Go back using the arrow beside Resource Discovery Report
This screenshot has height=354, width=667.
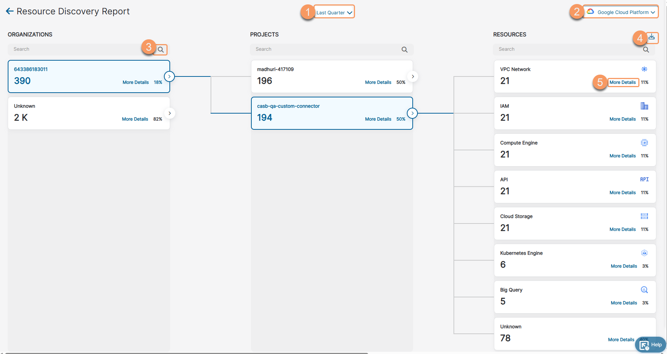click(x=10, y=11)
